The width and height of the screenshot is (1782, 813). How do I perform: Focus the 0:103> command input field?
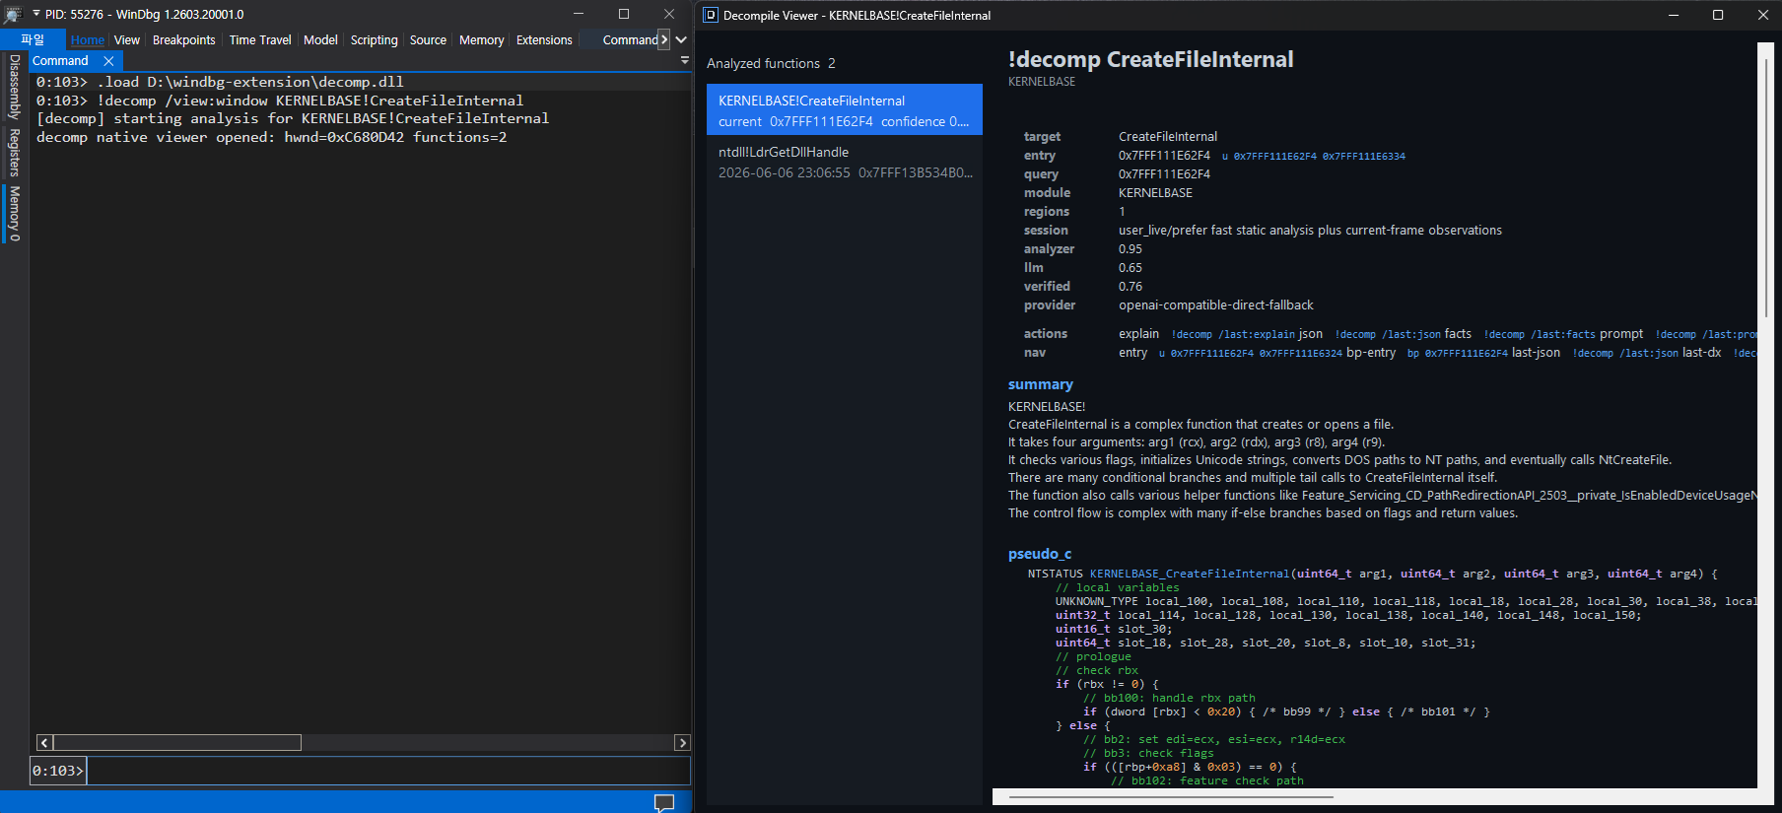coord(388,771)
